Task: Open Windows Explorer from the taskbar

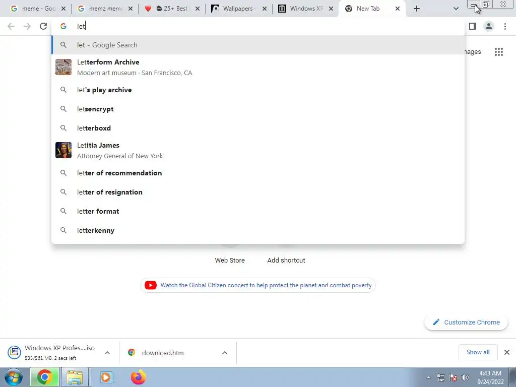Action: 75,377
